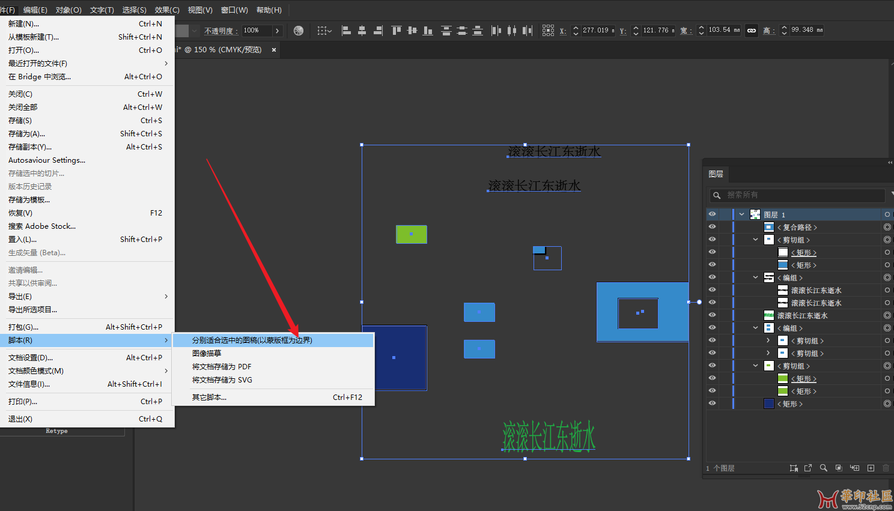Collapse the 剪切组 with green thumbnail
894x511 pixels.
(756, 366)
